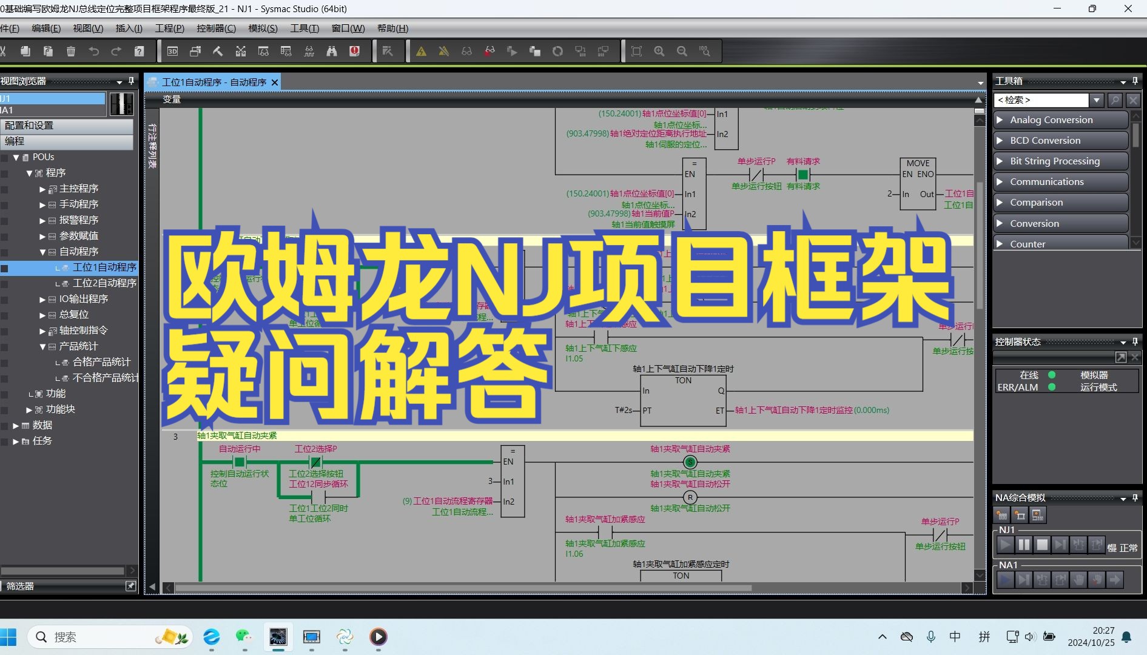The width and height of the screenshot is (1147, 655).
Task: Click the third NA simulation settings icon
Action: [1038, 516]
